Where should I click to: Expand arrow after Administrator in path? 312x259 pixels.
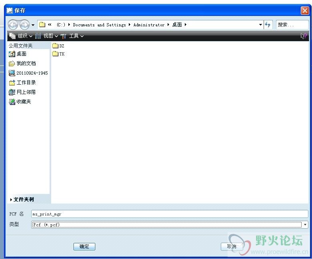point(168,25)
